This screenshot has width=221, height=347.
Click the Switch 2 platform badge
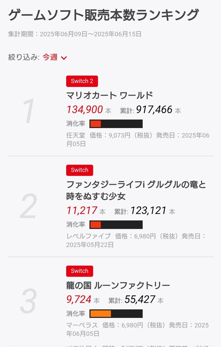(82, 81)
